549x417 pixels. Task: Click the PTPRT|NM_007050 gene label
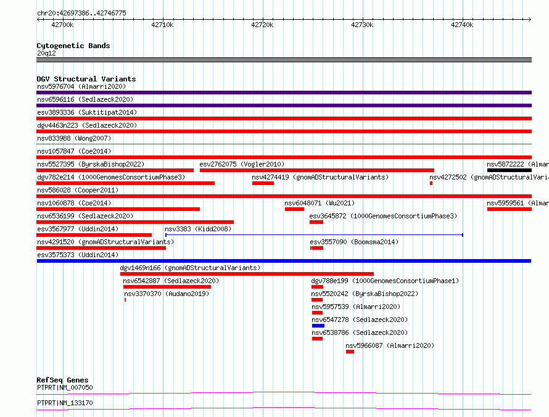point(65,387)
